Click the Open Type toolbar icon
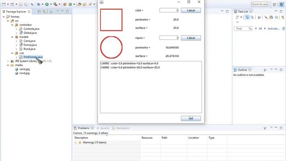The image size is (286, 161). [80, 4]
